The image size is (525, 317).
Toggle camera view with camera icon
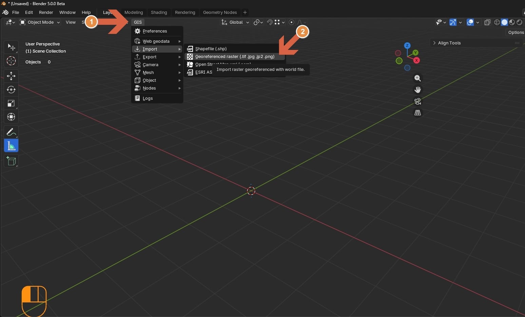417,101
